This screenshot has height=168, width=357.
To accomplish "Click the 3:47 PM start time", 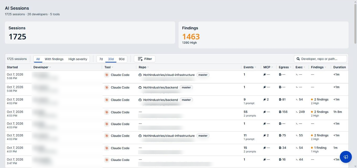I will click(x=12, y=163).
